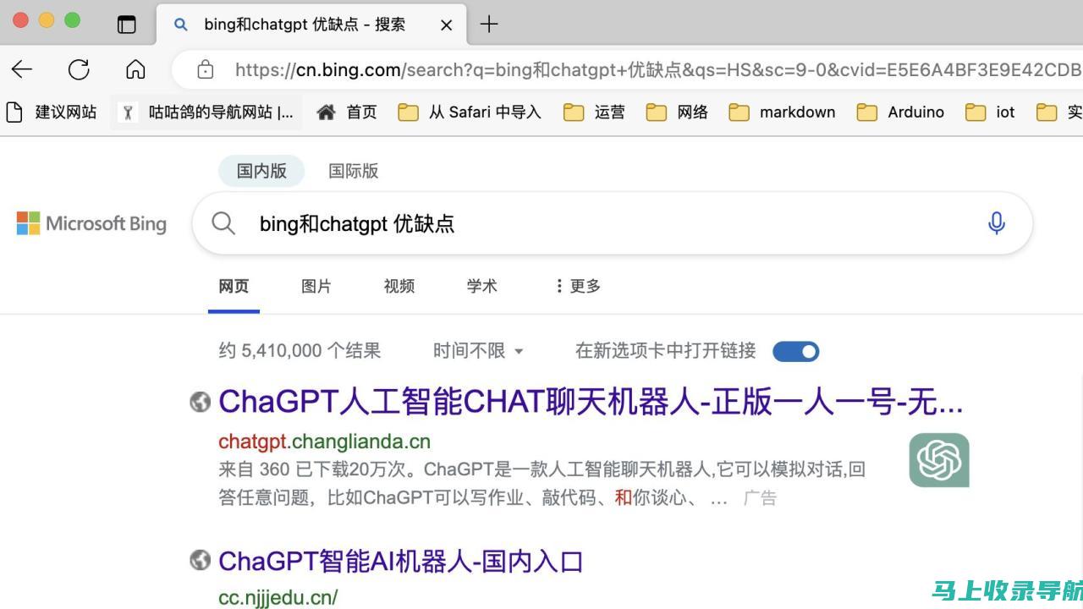1083x609 pixels.
Task: Go to the browser home icon
Action: pos(135,69)
